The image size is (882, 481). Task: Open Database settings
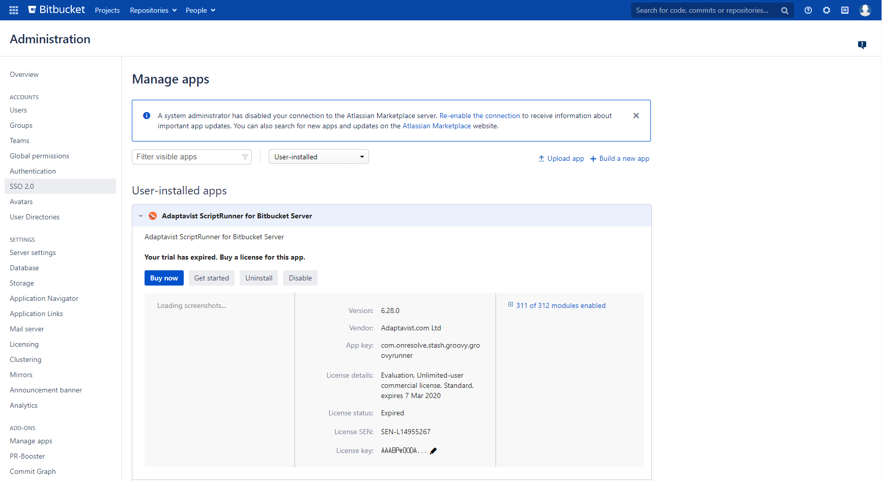click(24, 268)
